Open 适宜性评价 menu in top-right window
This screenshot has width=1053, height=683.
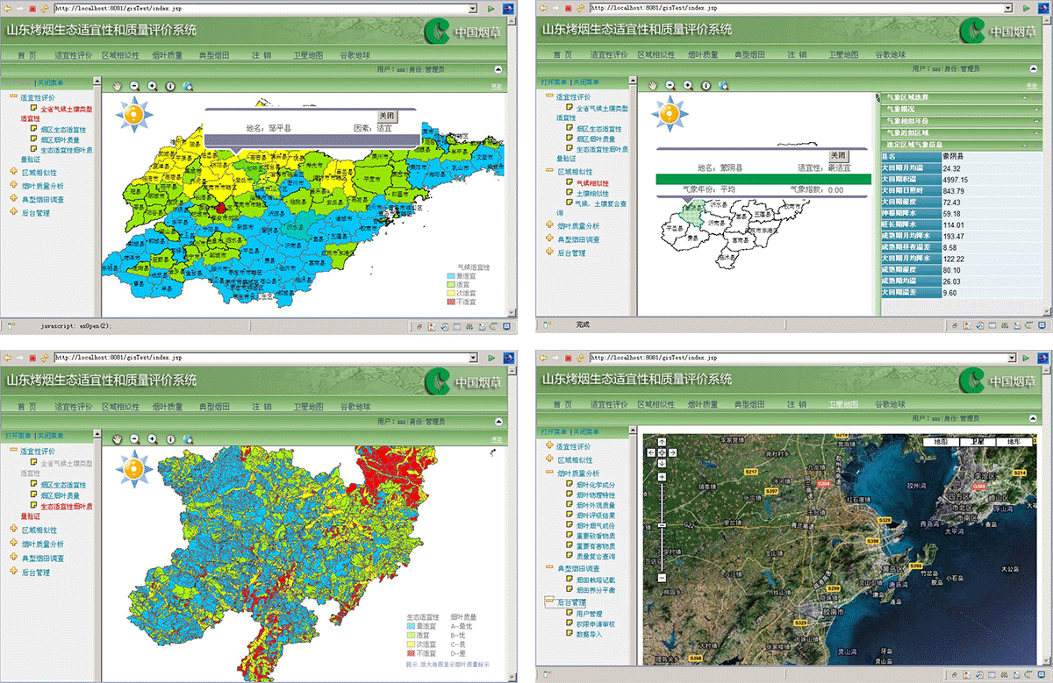point(608,54)
